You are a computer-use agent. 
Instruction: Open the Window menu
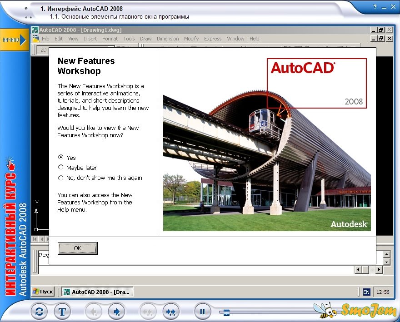coord(236,39)
